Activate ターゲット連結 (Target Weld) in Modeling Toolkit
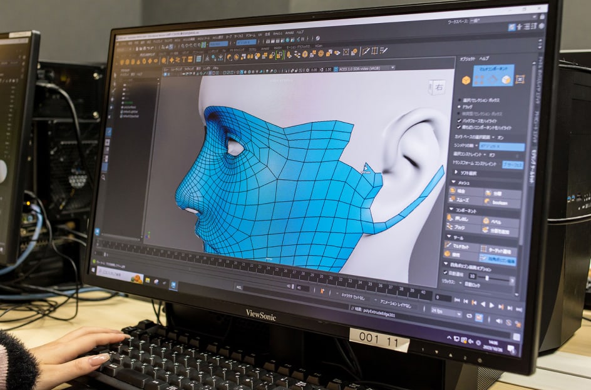Image resolution: width=591 pixels, height=390 pixels. 498,249
